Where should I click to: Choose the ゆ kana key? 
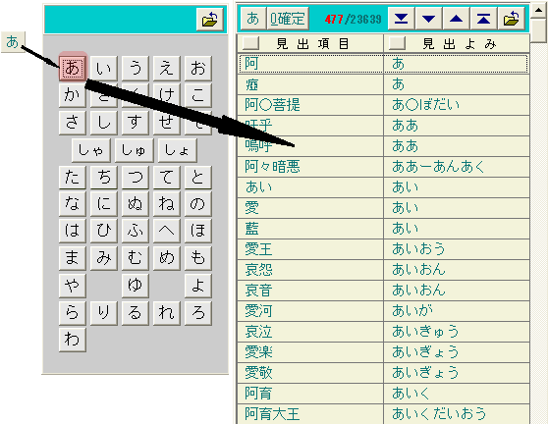pyautogui.click(x=136, y=285)
